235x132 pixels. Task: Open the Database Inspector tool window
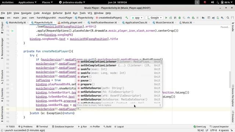[63, 126]
